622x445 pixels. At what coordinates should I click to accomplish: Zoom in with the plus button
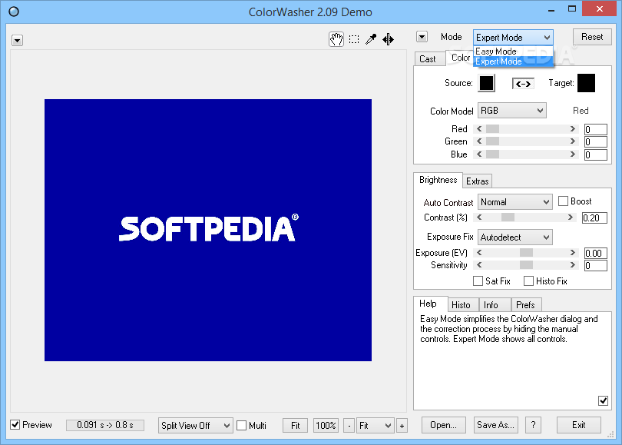point(402,426)
